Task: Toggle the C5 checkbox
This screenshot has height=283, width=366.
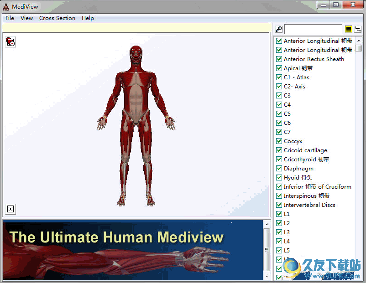Action: pos(279,114)
